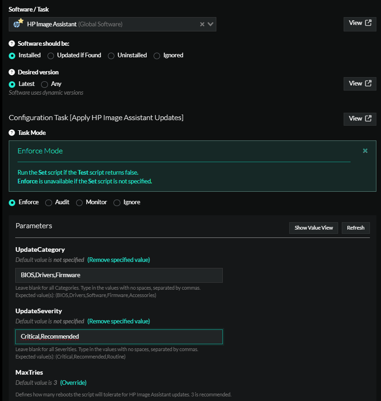
Task: Click help icon beside Task Mode
Action: pos(12,133)
